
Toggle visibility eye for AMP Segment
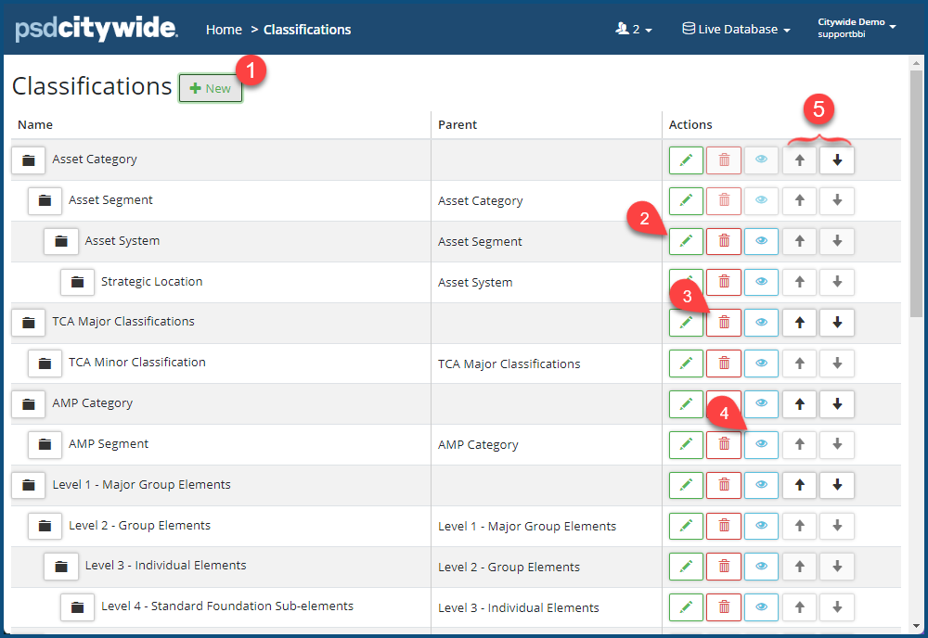(x=761, y=444)
